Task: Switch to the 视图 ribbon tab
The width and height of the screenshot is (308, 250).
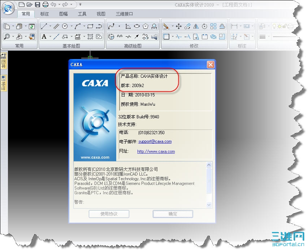Action: (101, 14)
